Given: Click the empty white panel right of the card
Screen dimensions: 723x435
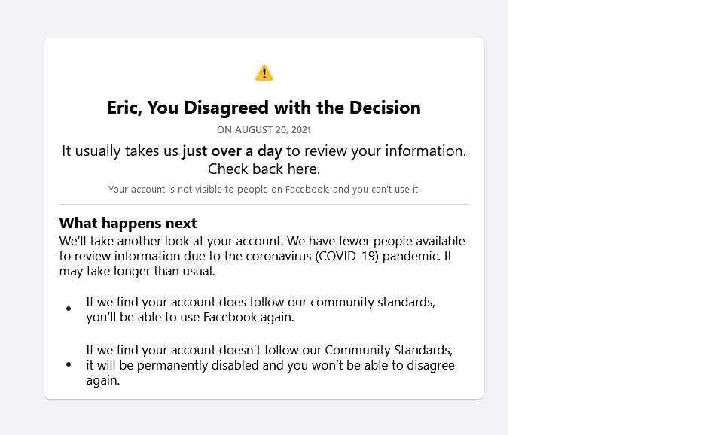Looking at the screenshot, I should (x=615, y=217).
